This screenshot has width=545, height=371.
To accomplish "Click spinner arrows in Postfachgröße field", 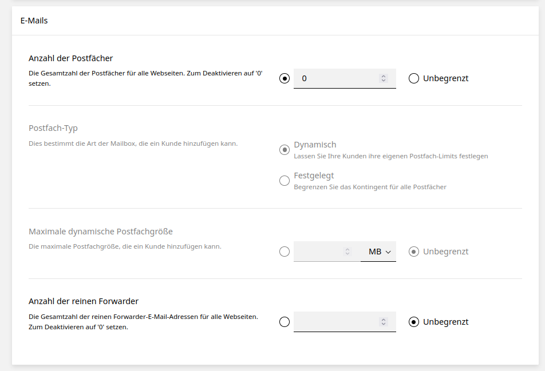I will pyautogui.click(x=347, y=252).
